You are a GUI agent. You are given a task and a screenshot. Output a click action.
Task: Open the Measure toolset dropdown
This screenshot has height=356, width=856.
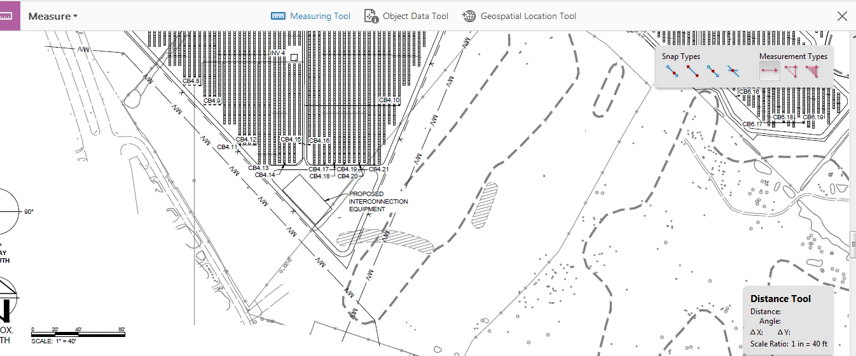point(53,16)
